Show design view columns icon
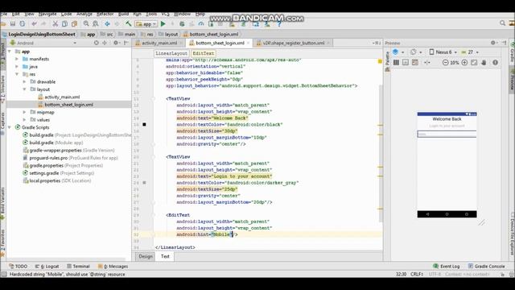The height and width of the screenshot is (290, 515). click(396, 63)
